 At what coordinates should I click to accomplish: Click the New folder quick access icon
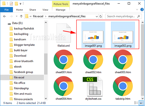[x=16, y=4]
